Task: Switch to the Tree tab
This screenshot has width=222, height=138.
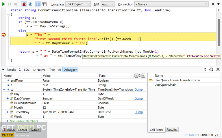Action: (x=52, y=70)
